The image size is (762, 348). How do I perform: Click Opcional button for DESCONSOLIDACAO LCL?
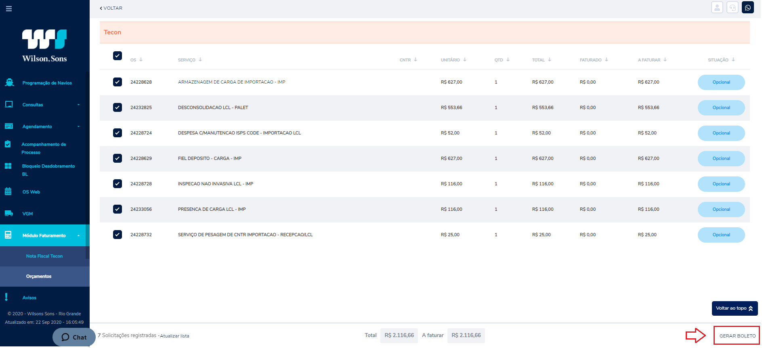pos(721,108)
